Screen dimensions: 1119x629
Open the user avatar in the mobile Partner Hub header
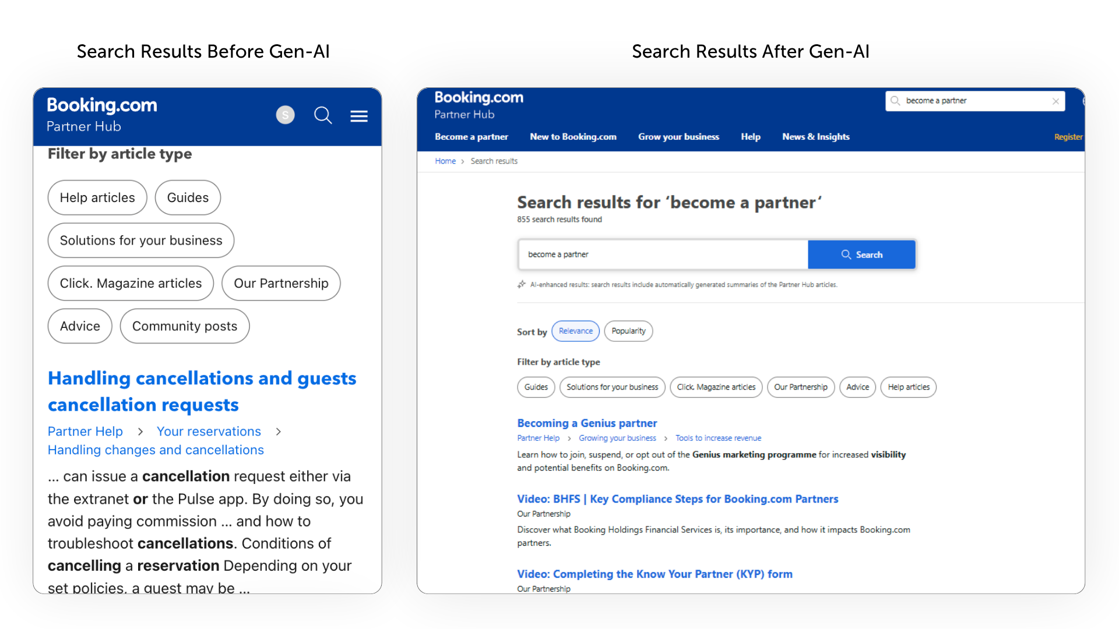click(286, 115)
